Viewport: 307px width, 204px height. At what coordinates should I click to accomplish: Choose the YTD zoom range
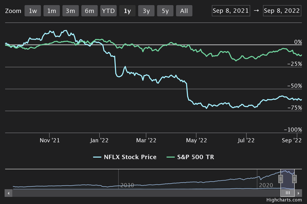tap(108, 11)
